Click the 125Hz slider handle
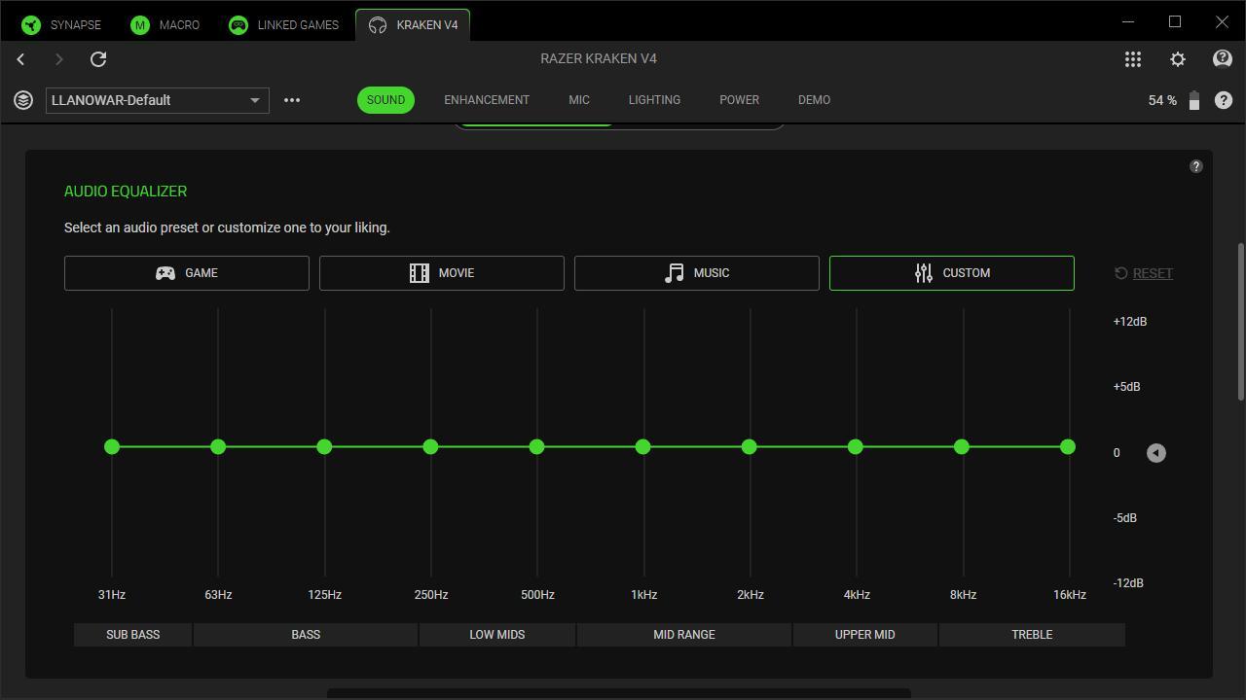The height and width of the screenshot is (700, 1246). (x=324, y=446)
